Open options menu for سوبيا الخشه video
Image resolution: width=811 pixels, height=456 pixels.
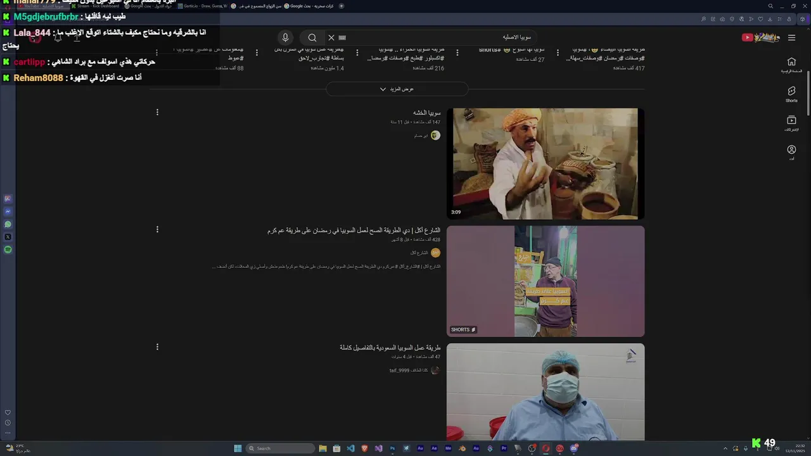[x=157, y=112]
